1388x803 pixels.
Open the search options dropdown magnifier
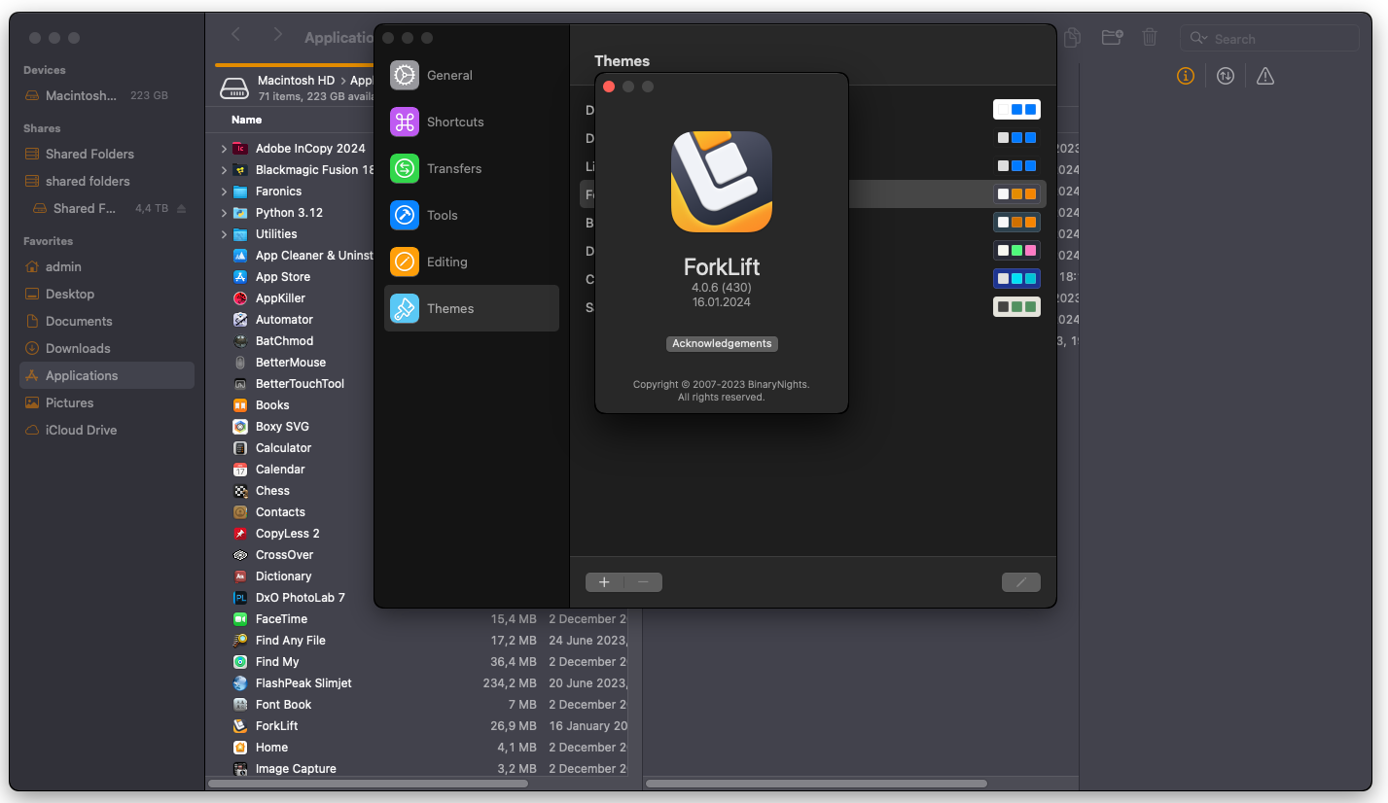point(1200,39)
